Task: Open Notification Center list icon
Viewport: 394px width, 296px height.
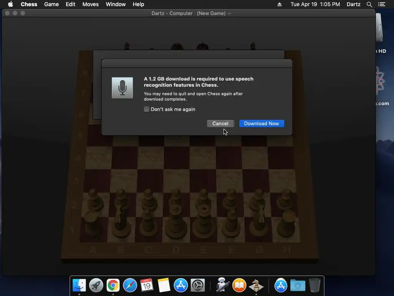Action: [382, 4]
